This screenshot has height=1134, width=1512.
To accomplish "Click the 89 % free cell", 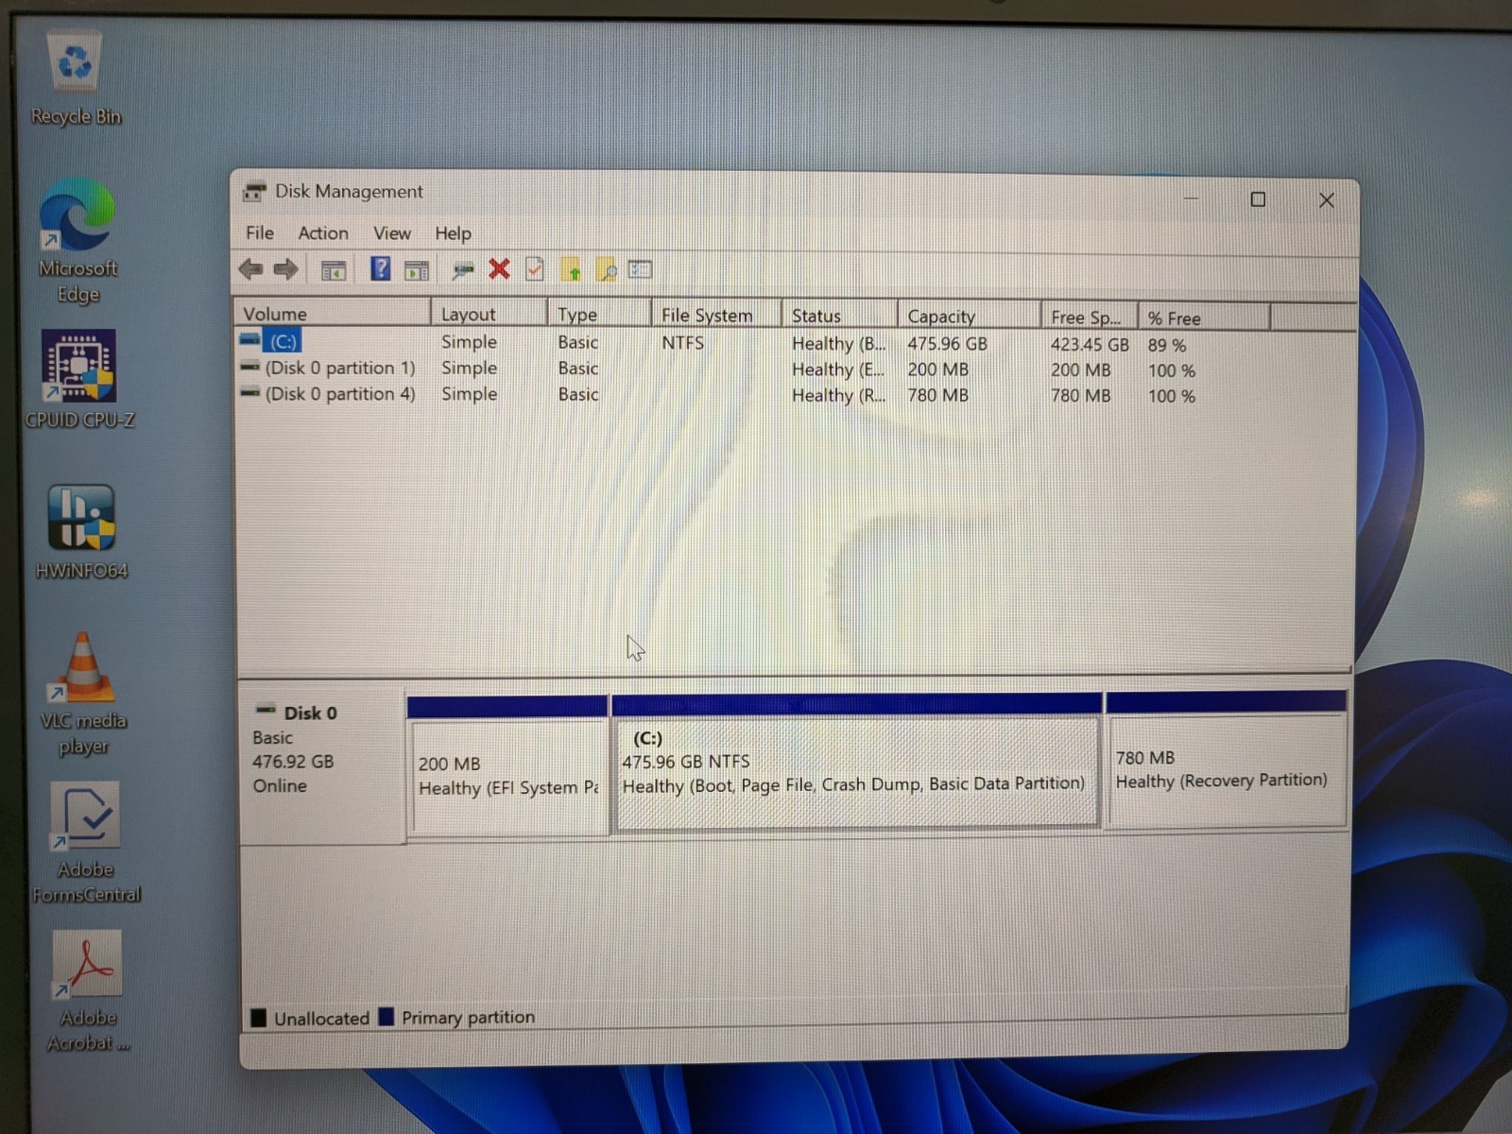I will (1166, 346).
